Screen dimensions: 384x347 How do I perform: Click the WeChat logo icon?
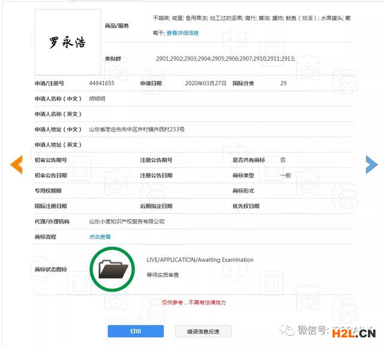[x=289, y=330]
